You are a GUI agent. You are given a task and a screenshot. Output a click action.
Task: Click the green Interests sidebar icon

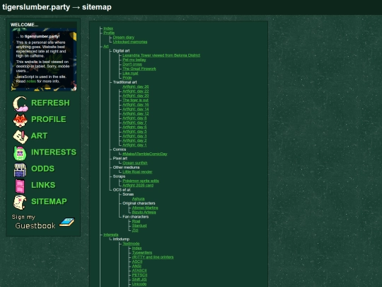click(20, 153)
